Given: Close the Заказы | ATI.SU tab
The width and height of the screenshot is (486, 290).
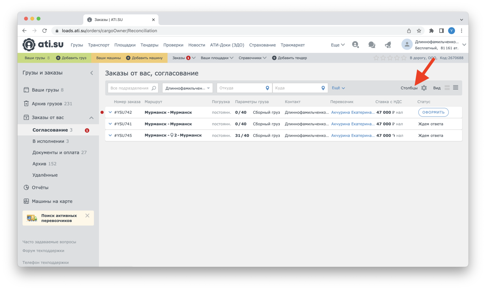Looking at the screenshot, I should point(153,20).
